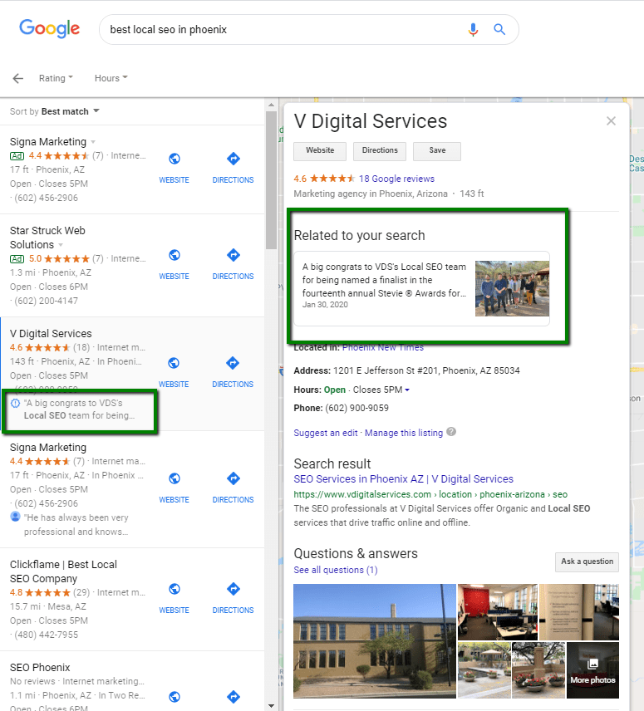Viewport: 644px width, 711px height.
Task: Click the Website button in business panel
Action: tap(320, 151)
